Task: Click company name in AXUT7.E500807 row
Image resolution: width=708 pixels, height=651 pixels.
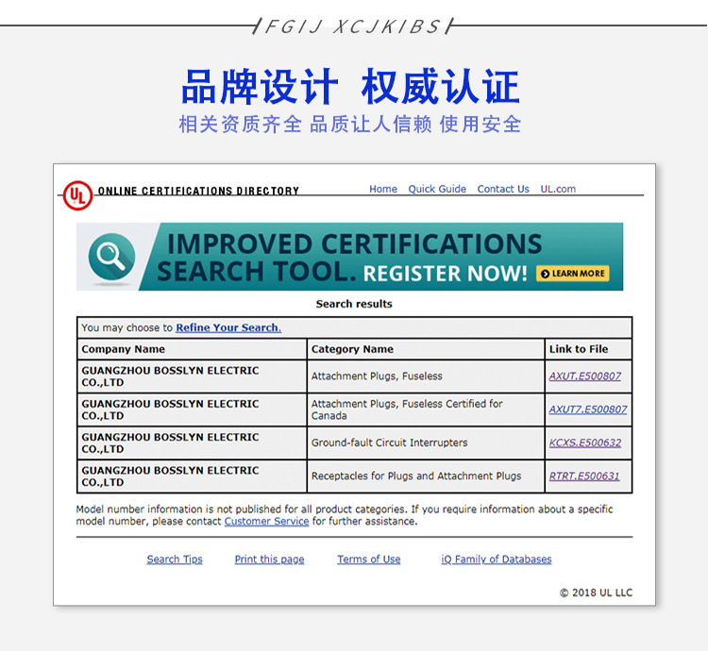Action: [x=170, y=409]
